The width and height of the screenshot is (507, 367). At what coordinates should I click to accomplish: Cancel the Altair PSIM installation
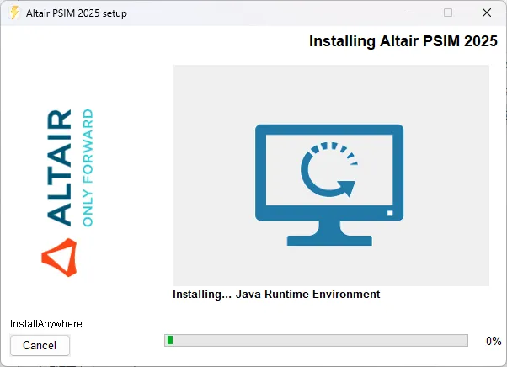[x=40, y=345]
